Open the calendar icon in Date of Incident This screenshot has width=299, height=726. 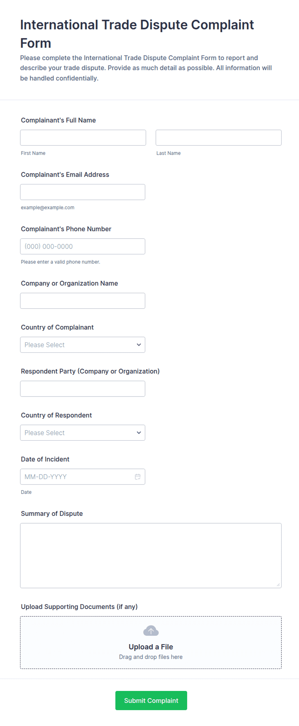point(138,476)
